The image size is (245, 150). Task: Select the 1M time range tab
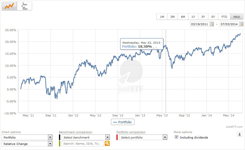coord(162,17)
